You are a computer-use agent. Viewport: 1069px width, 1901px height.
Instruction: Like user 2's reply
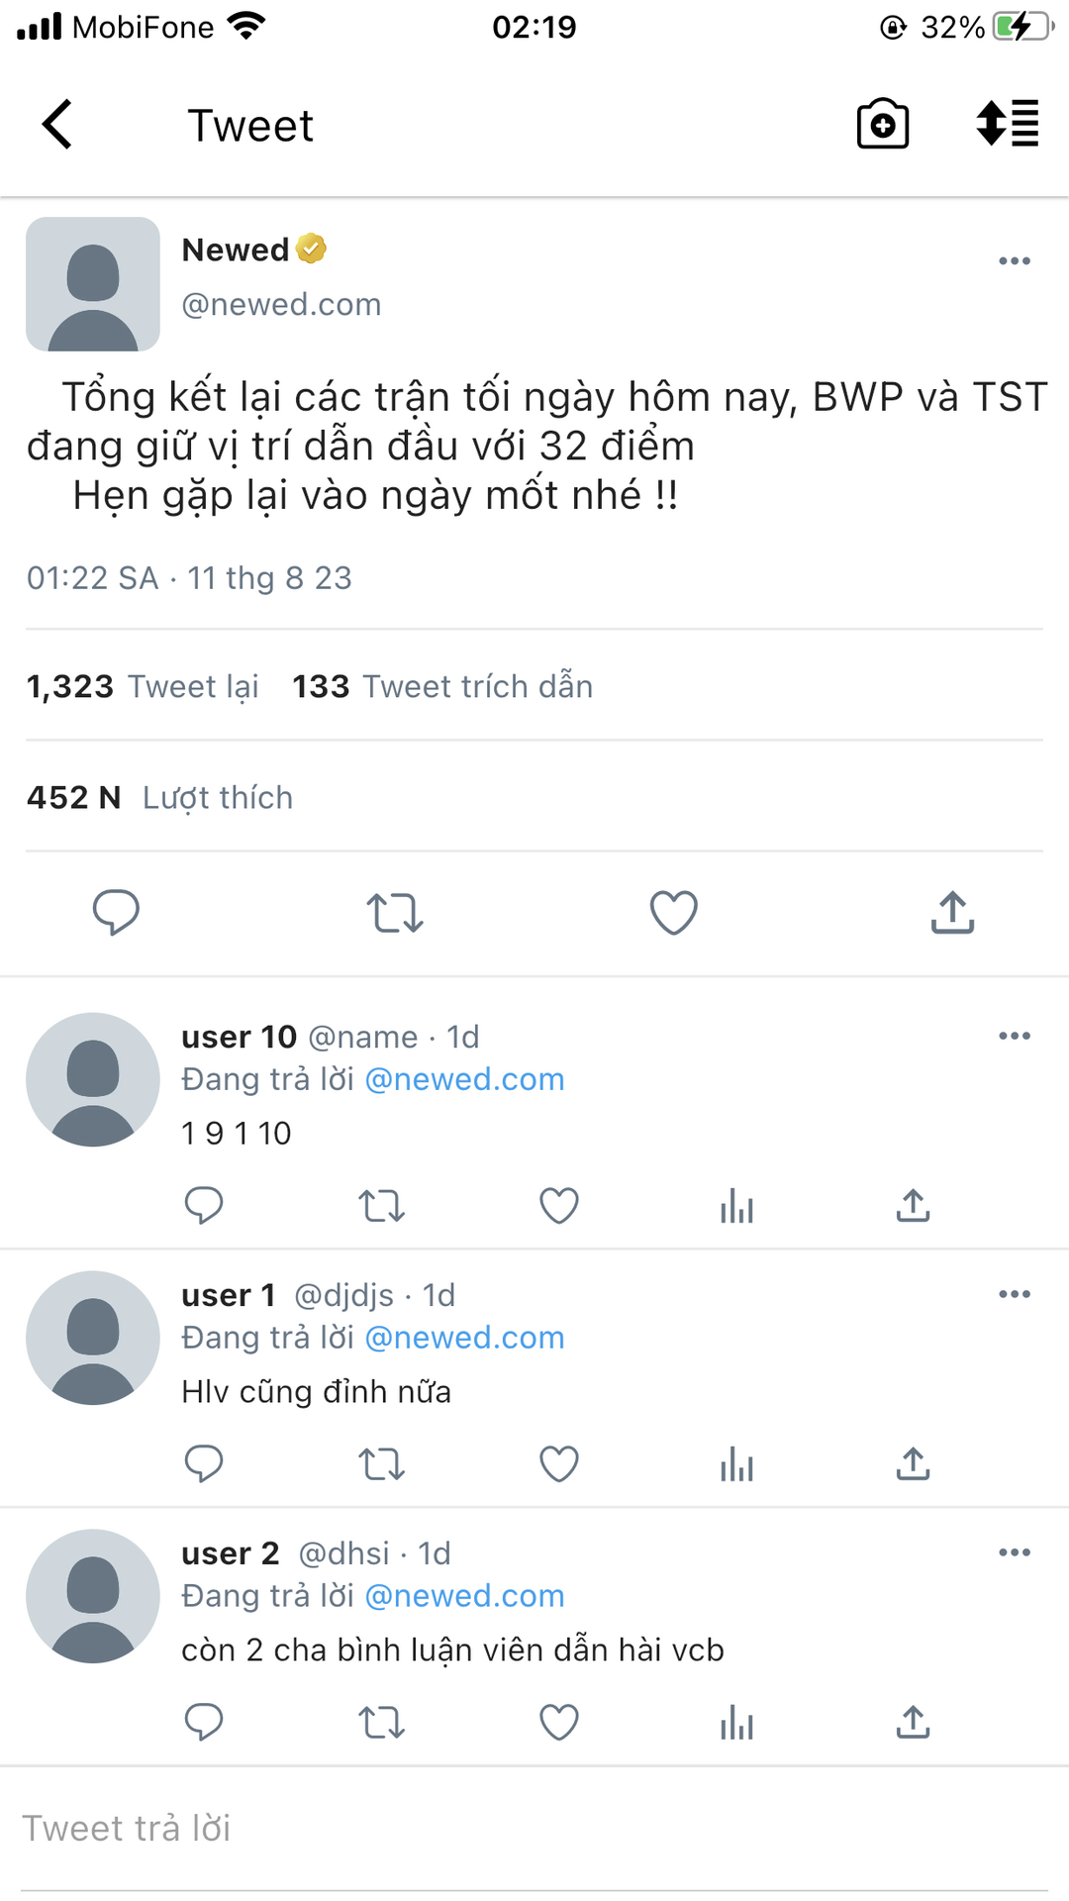[x=559, y=1722]
